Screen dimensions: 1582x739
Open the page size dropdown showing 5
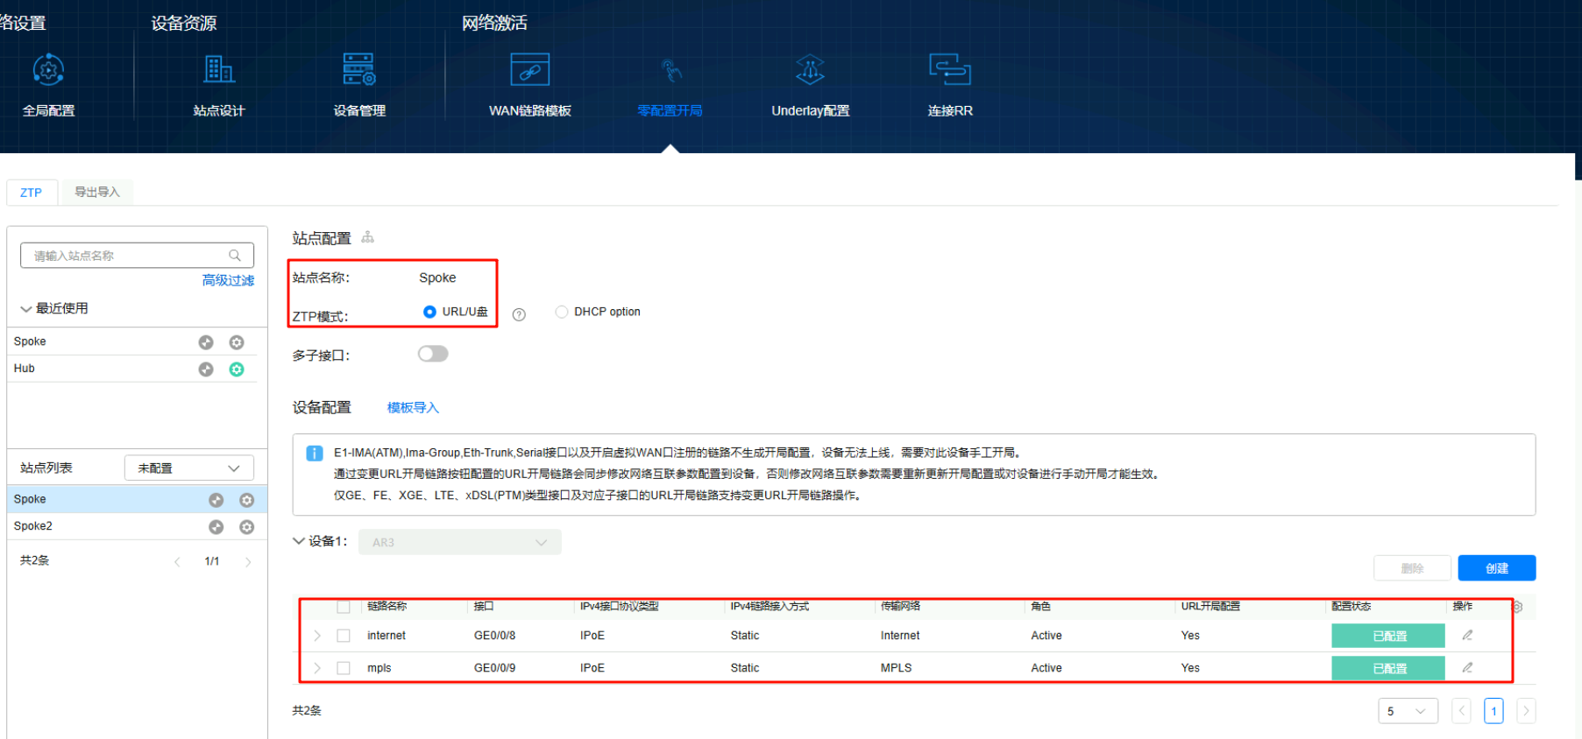(1408, 711)
